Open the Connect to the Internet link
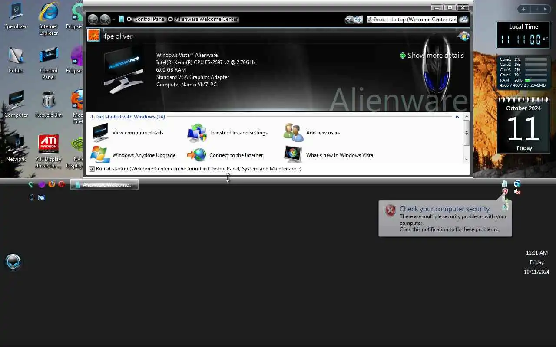Screen dimensions: 556x347 236,155
